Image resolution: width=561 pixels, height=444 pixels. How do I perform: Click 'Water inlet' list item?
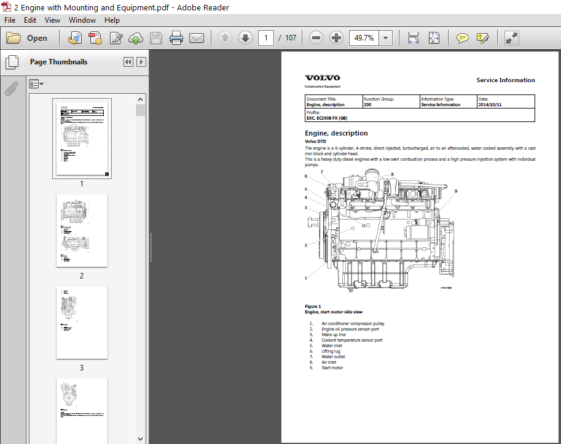tap(332, 346)
